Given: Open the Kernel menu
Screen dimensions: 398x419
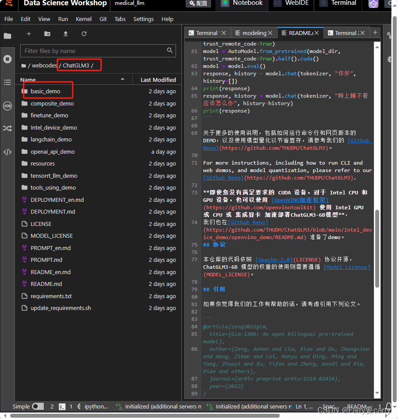Looking at the screenshot, I should pyautogui.click(x=84, y=19).
